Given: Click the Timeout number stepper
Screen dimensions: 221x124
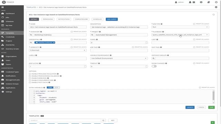Looking at the screenshot, I should pos(146,66).
